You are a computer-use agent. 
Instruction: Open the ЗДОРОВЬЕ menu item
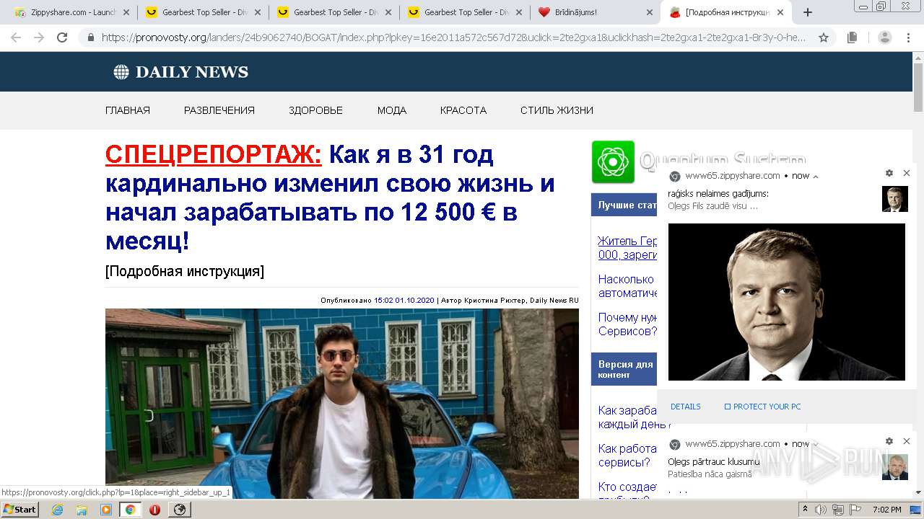(x=315, y=110)
